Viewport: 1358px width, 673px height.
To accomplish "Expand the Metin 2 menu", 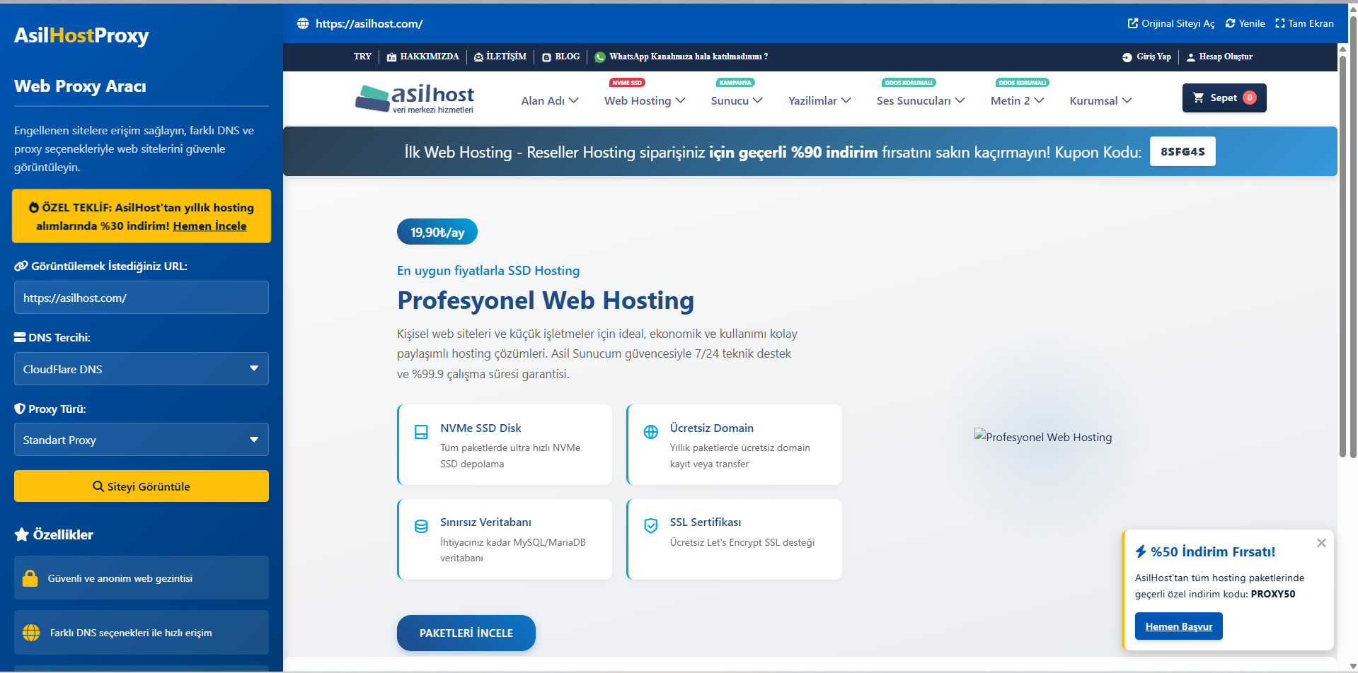I will point(1018,100).
